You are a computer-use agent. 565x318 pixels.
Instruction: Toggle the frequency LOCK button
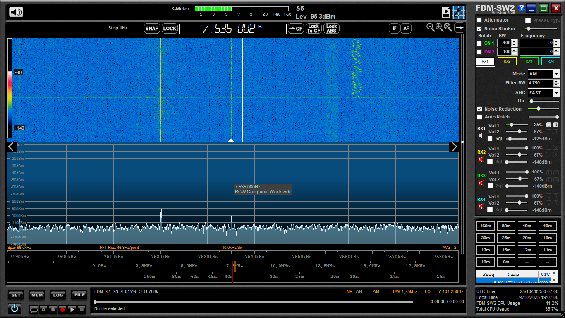[170, 29]
